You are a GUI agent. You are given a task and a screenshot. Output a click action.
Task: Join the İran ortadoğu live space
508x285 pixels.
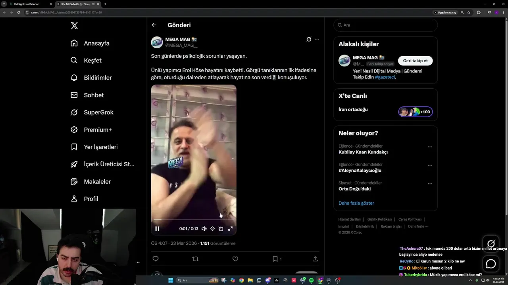415,112
